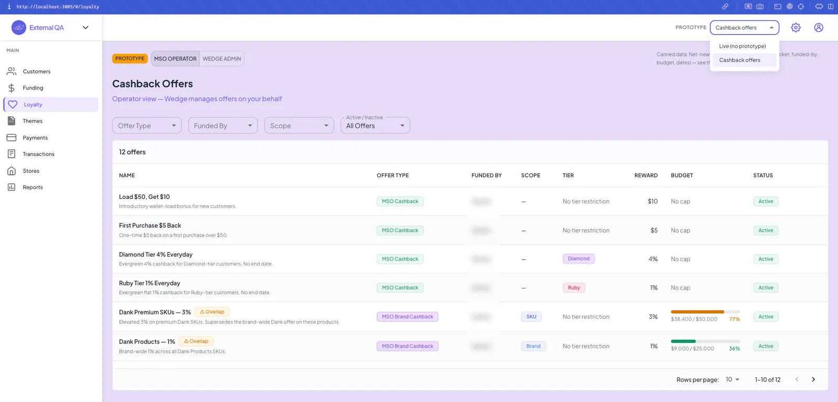Click Active status of Ruby Tier offer
The height and width of the screenshot is (402, 838).
coord(766,288)
